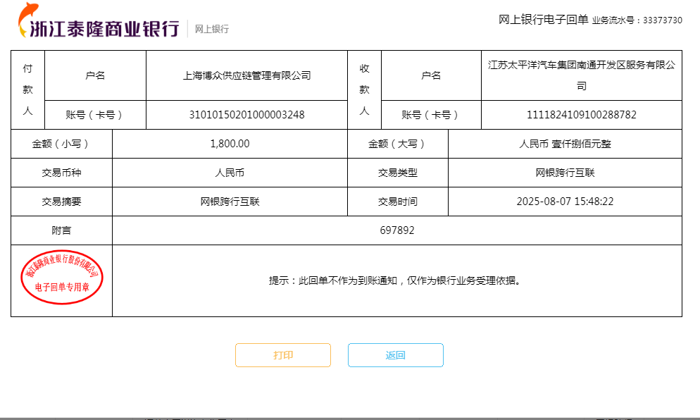Image resolution: width=700 pixels, height=420 pixels.
Task: Click the 人民币 壹仟捌佰元整 amount text
Action: pyautogui.click(x=565, y=144)
